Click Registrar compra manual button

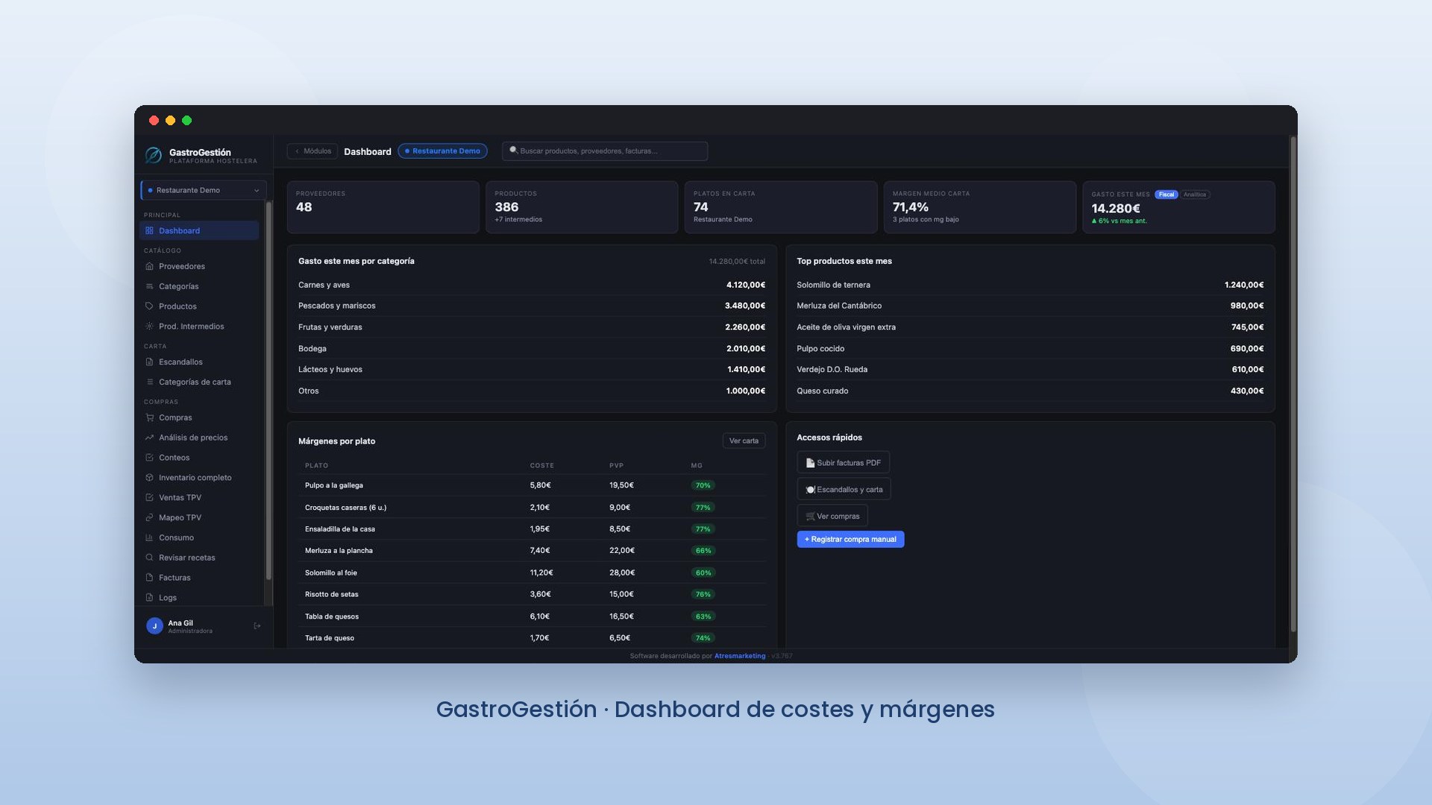[850, 540]
